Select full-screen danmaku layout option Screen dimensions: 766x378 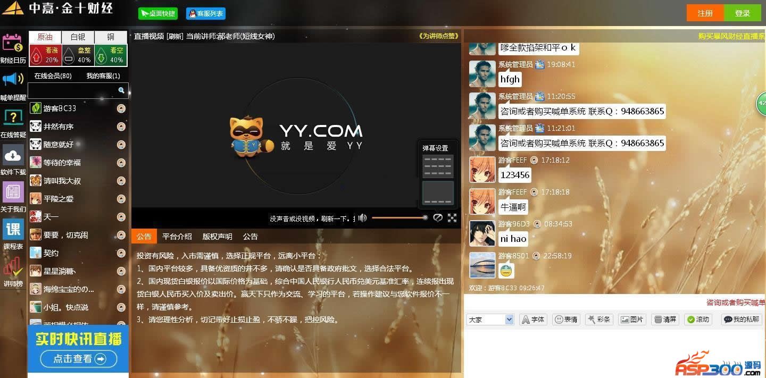point(438,166)
